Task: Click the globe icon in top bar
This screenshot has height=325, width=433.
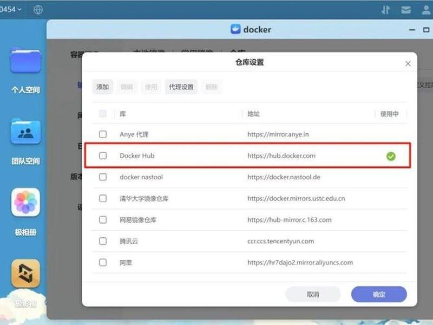Action: 38,10
